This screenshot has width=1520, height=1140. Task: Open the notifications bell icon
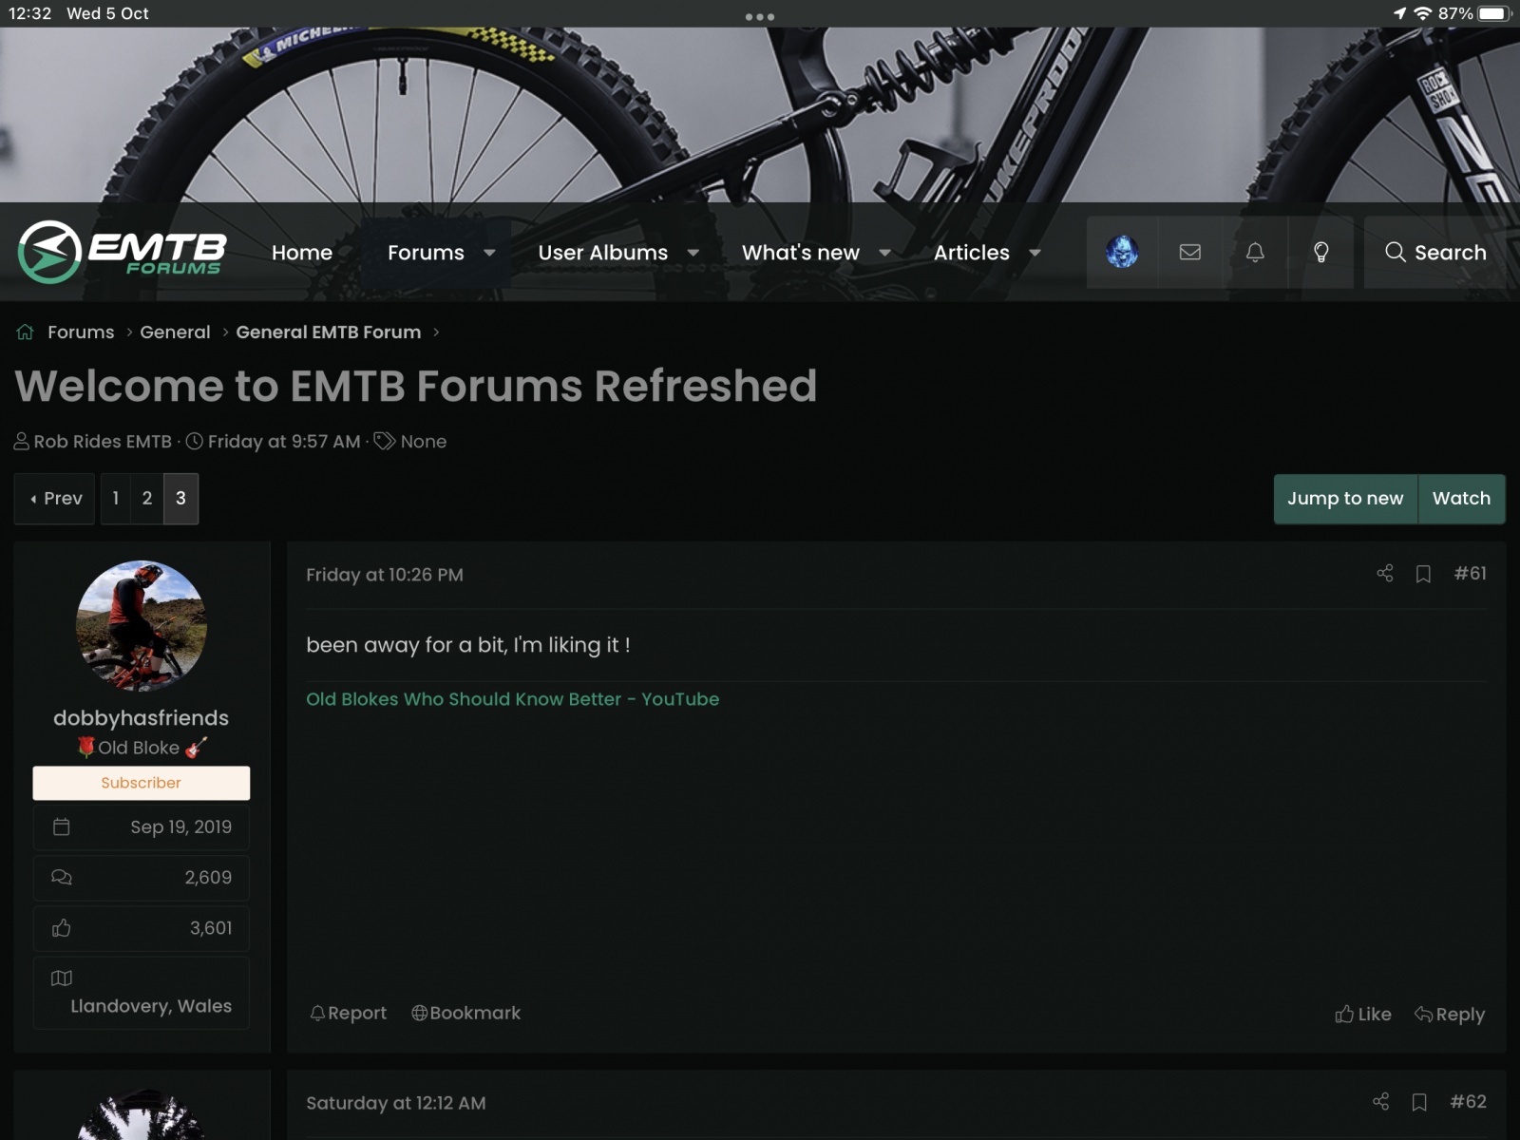tap(1255, 252)
